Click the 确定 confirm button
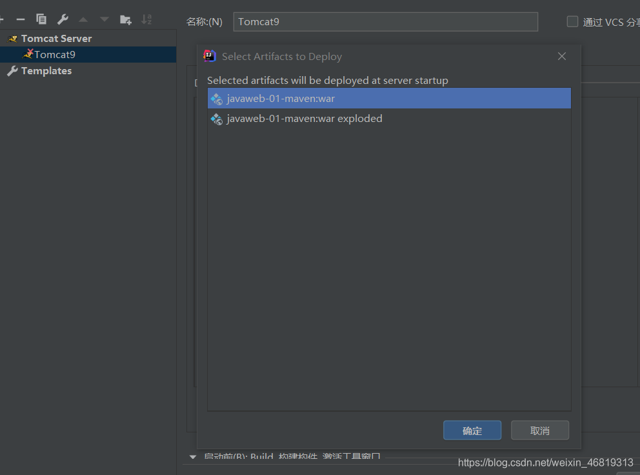Image resolution: width=640 pixels, height=475 pixels. (472, 430)
